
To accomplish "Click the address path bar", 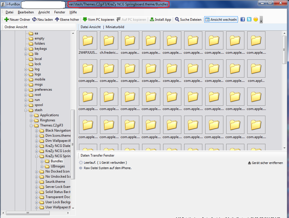I will coord(118,4).
